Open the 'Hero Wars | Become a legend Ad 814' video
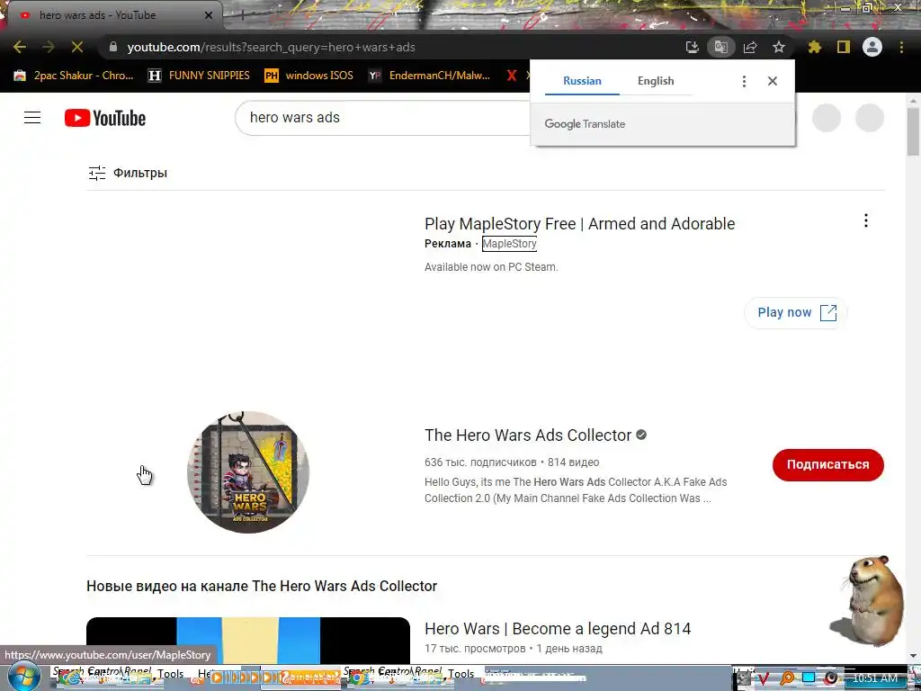The image size is (921, 691). tap(558, 629)
